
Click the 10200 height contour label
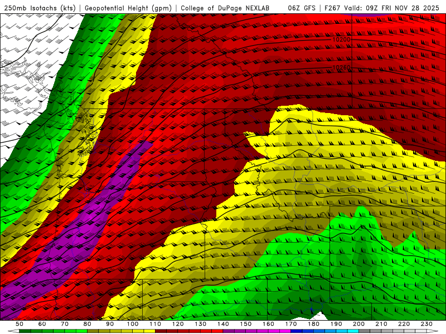click(341, 40)
